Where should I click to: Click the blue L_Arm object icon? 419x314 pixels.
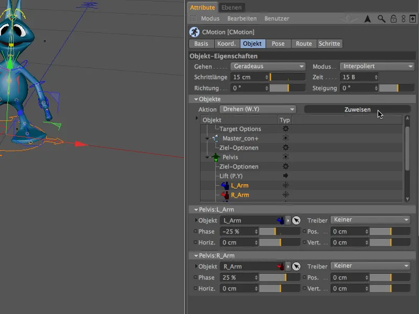(226, 185)
